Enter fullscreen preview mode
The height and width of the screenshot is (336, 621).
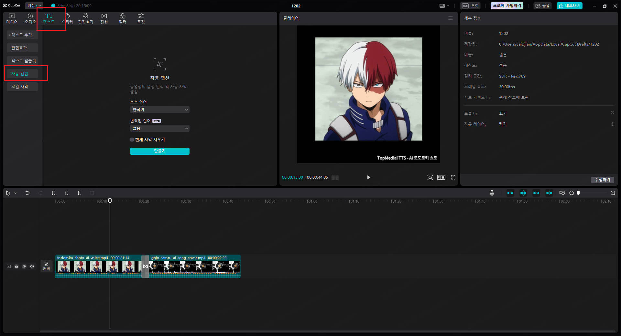[453, 177]
